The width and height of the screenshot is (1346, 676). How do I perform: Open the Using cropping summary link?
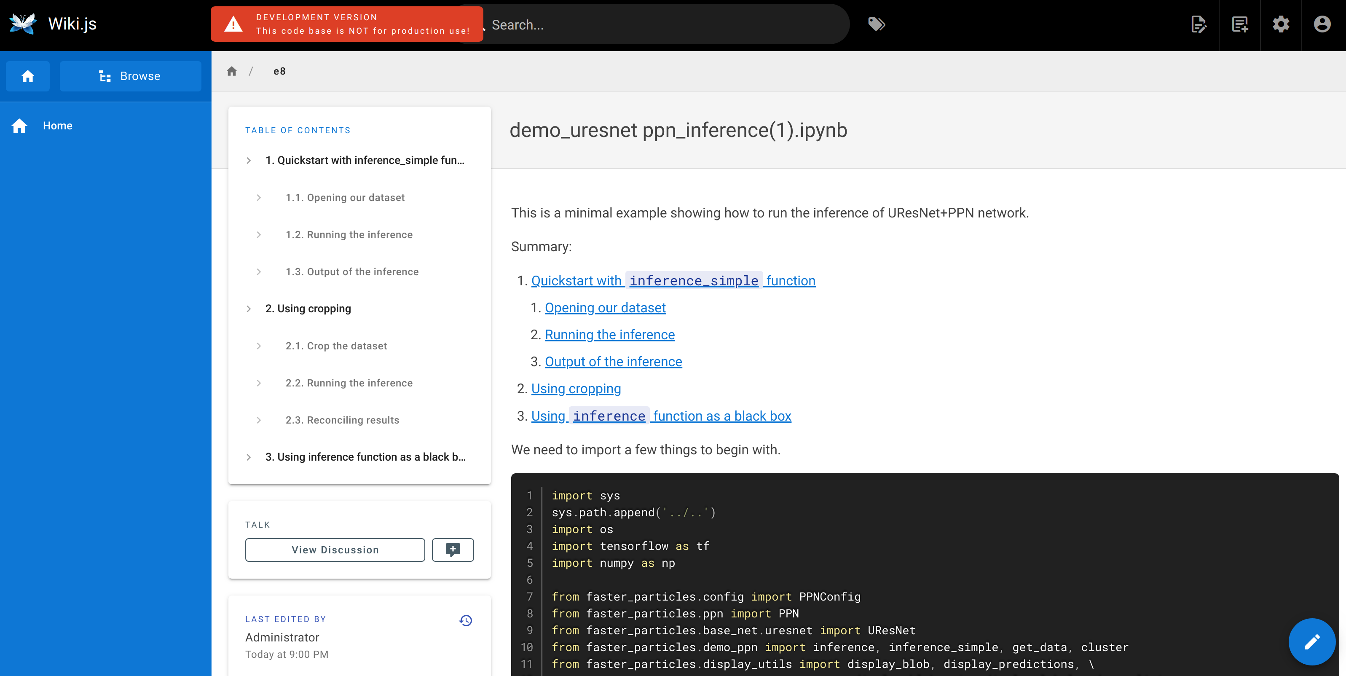[x=576, y=389]
